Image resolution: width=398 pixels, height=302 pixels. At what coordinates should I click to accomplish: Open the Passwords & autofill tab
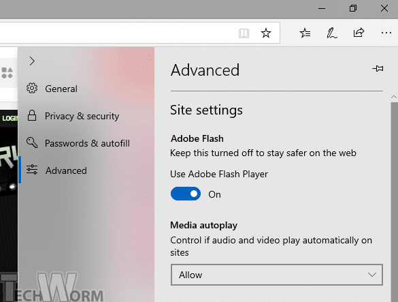click(86, 143)
